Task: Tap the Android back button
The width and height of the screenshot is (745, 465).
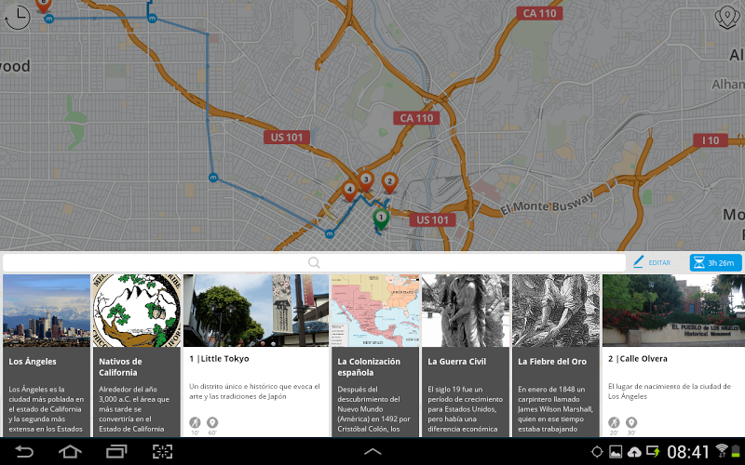Action: coord(24,452)
